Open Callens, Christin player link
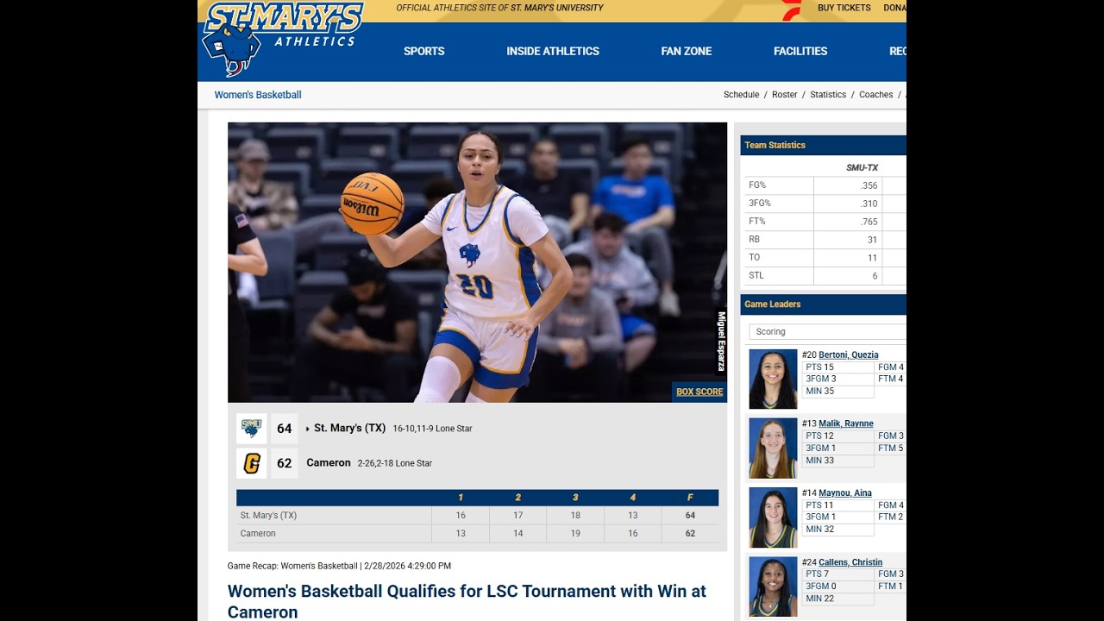This screenshot has width=1104, height=621. click(850, 561)
